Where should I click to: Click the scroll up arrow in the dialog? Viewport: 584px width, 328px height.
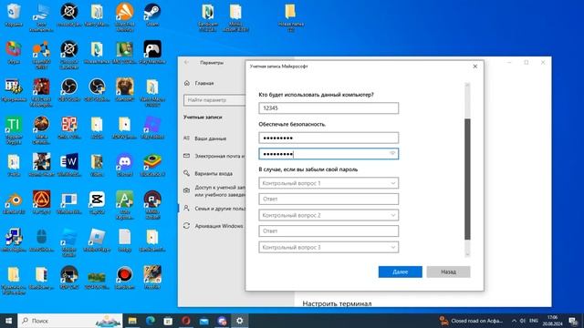point(467,85)
